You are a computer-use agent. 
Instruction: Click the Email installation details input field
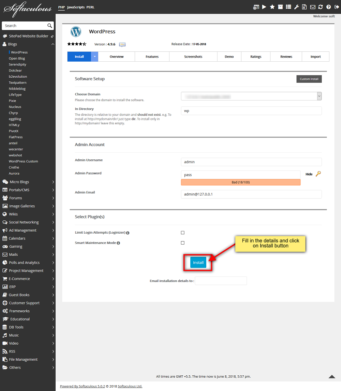(221, 281)
